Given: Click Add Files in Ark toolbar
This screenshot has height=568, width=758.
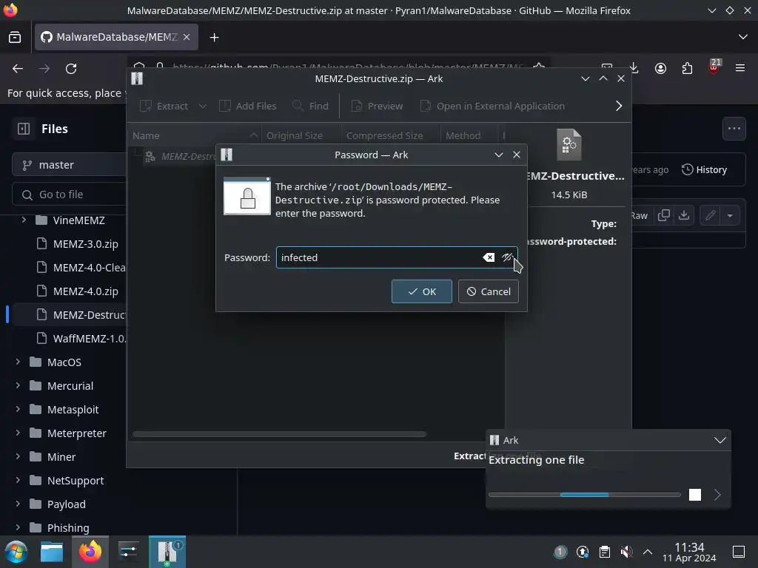Looking at the screenshot, I should point(247,106).
